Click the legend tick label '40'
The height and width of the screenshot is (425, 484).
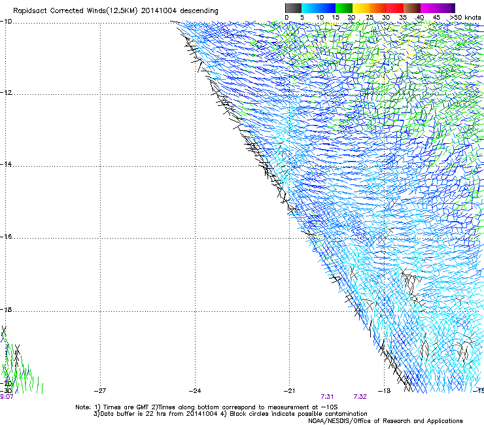[x=420, y=18]
